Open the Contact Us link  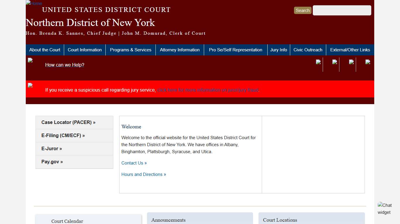(x=134, y=163)
